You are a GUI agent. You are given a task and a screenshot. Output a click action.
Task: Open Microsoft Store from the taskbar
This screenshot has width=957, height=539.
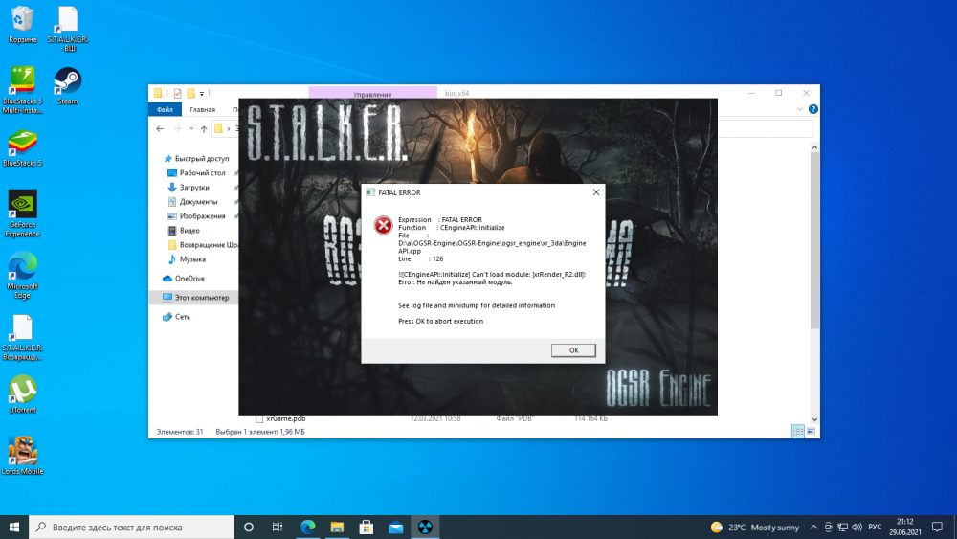367,527
